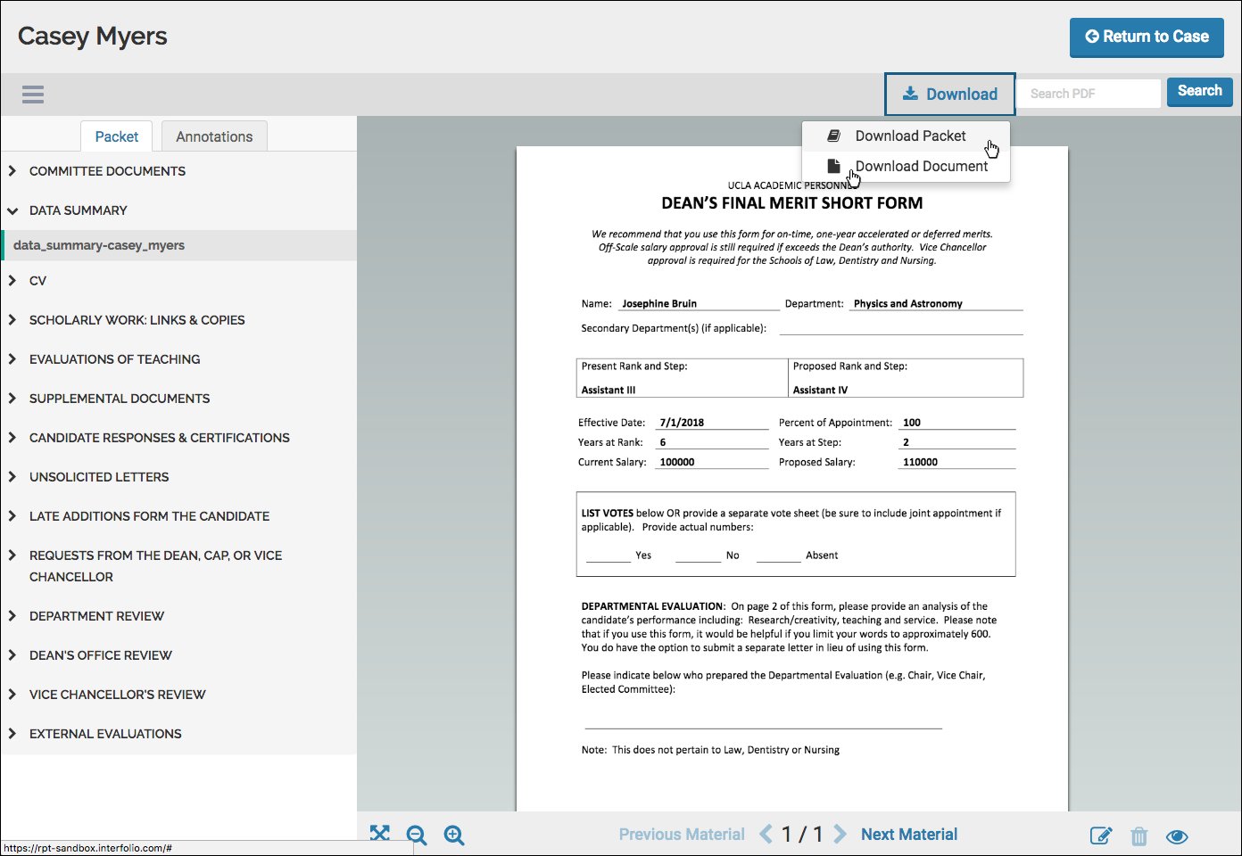
Task: Click the 1 / 1 page indicator
Action: [802, 835]
